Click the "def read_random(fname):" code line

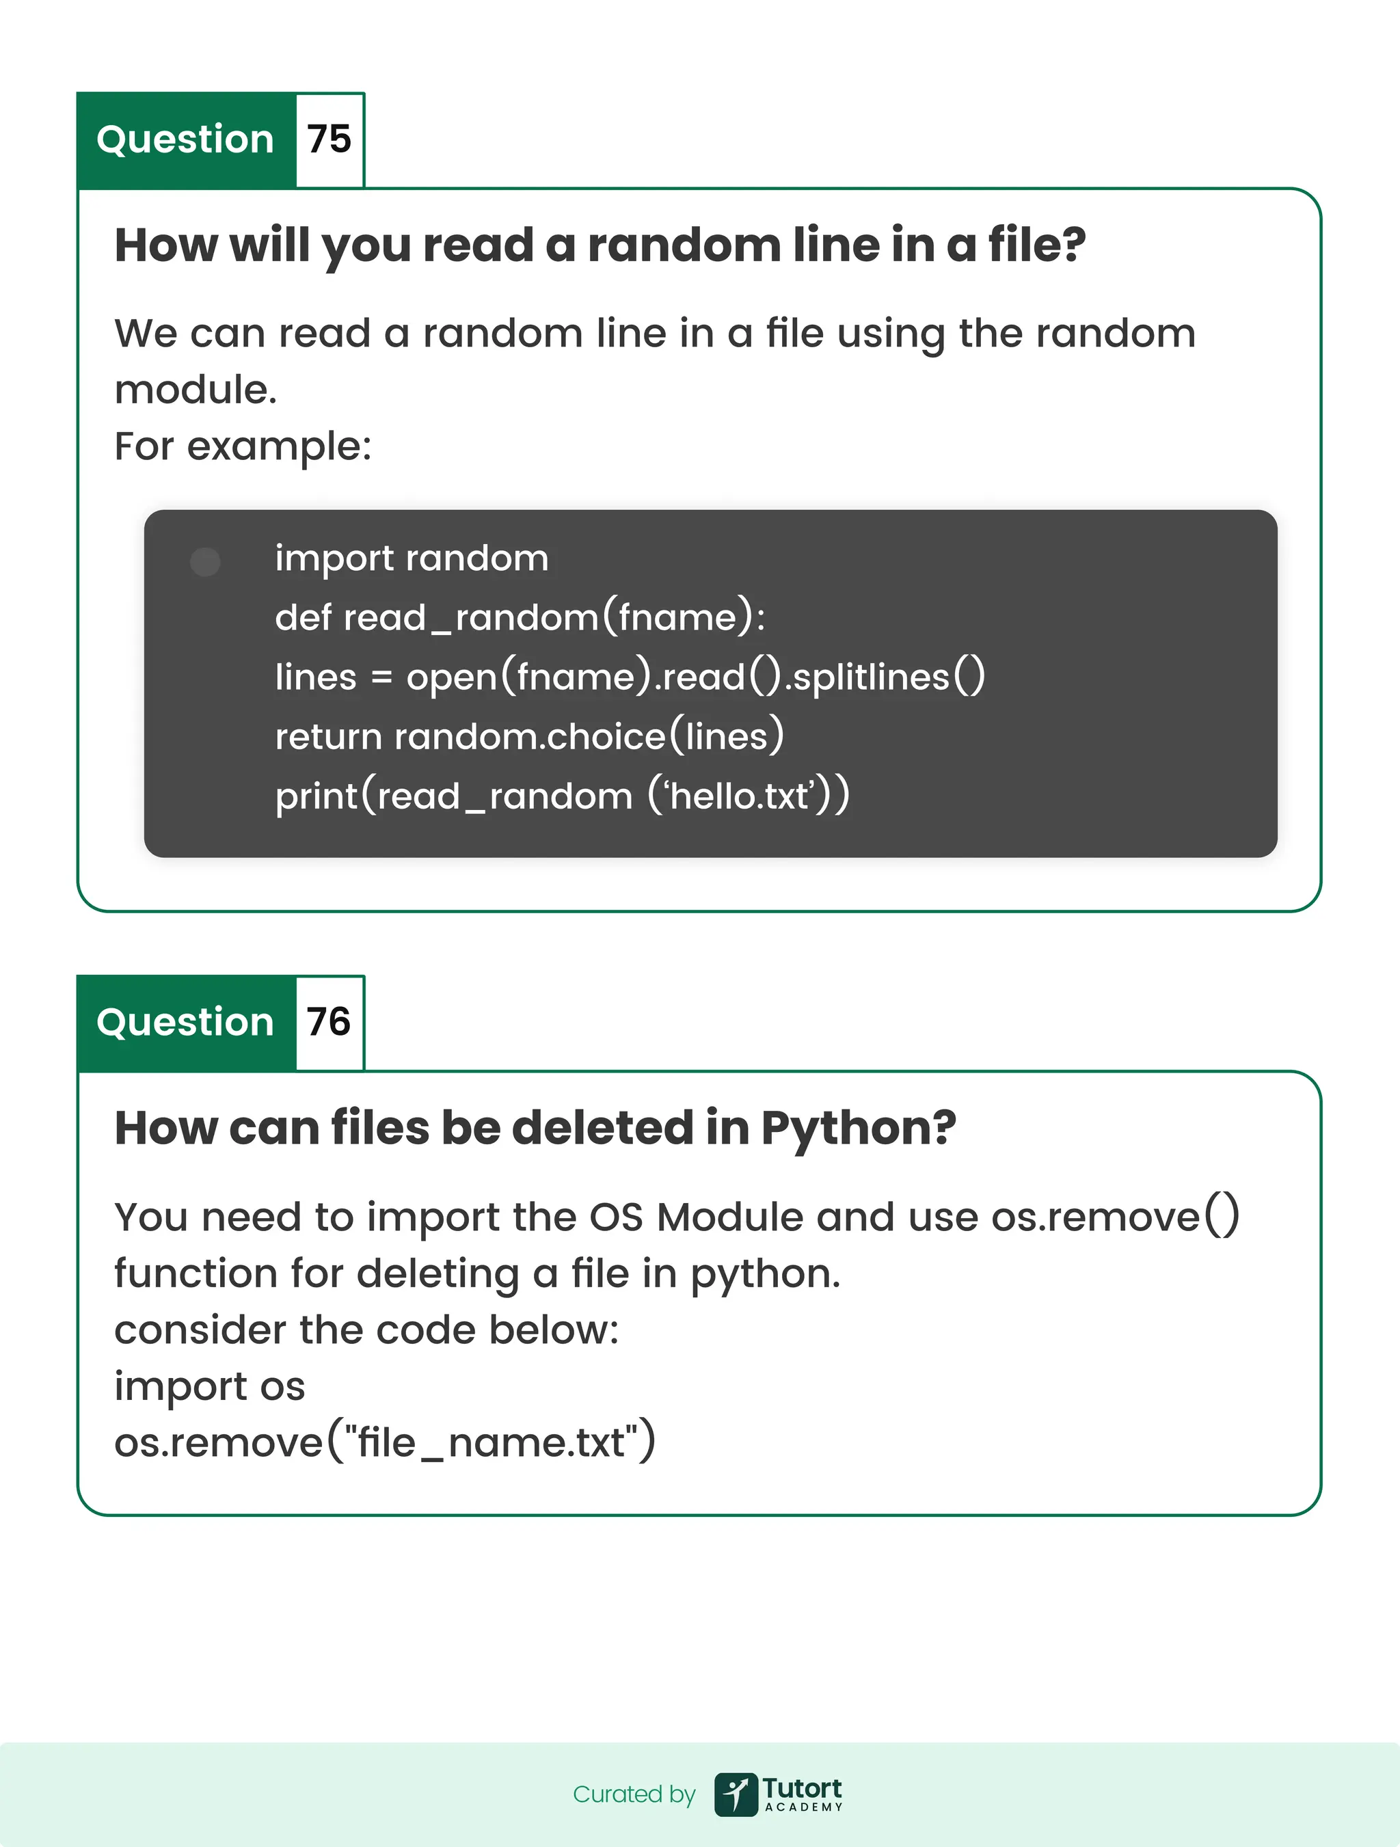(520, 618)
